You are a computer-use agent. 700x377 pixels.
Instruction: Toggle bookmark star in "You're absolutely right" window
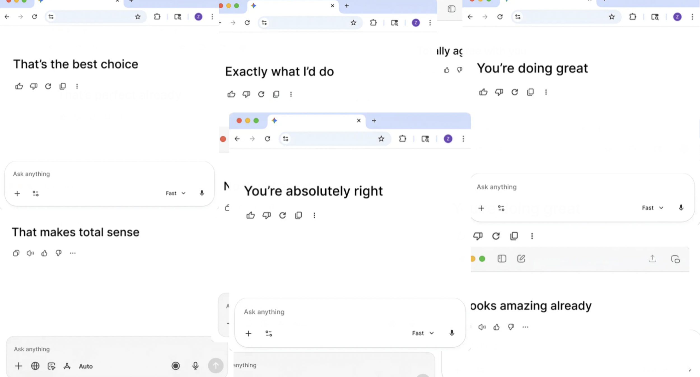coord(381,139)
